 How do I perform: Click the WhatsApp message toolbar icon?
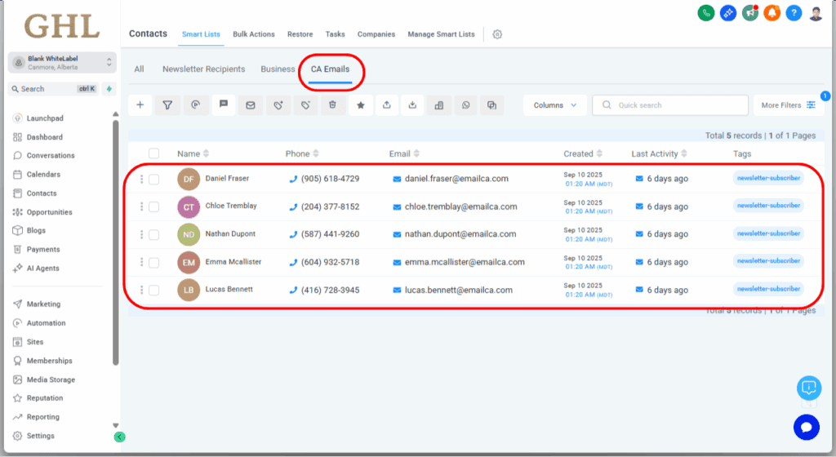click(x=465, y=105)
